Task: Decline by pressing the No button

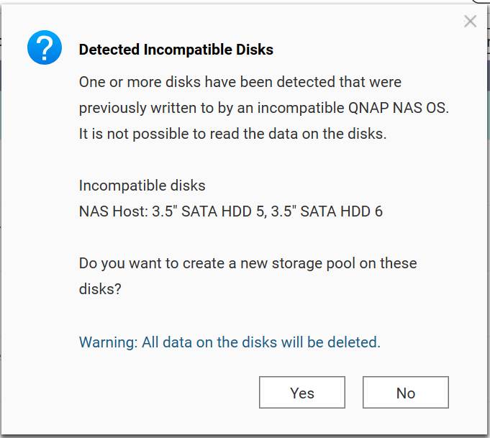Action: pyautogui.click(x=406, y=393)
